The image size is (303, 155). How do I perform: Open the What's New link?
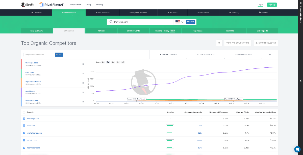pos(76,5)
